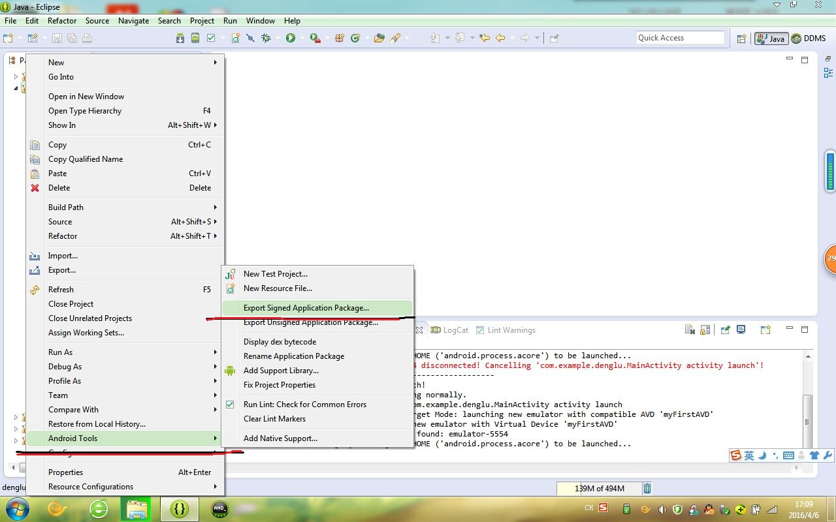Click the garbage collector trash icon
836x522 pixels.
[647, 488]
